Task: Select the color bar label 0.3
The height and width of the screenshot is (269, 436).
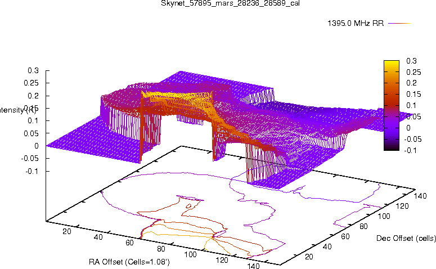Action: [x=411, y=61]
